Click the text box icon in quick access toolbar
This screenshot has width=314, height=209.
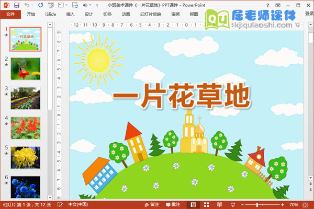coord(61,5)
